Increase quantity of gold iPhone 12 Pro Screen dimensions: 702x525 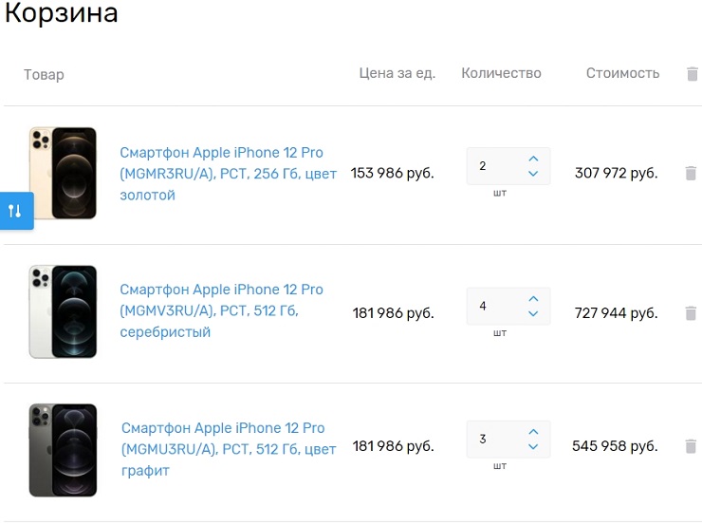(x=533, y=159)
